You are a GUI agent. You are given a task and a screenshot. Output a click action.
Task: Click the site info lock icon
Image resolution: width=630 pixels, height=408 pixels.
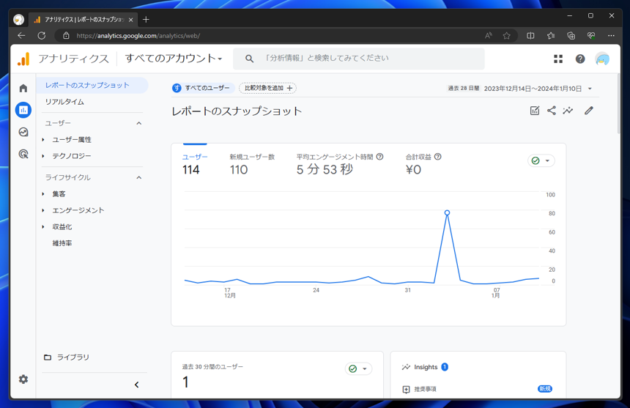click(x=66, y=36)
